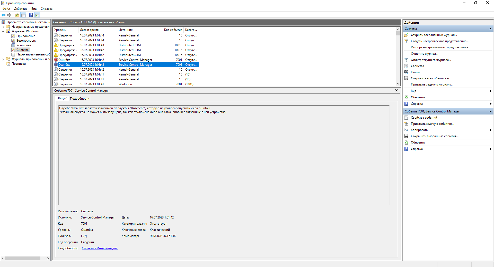The image size is (494, 267).
Task: Open the Справка menu in menu bar
Action: pyautogui.click(x=47, y=9)
